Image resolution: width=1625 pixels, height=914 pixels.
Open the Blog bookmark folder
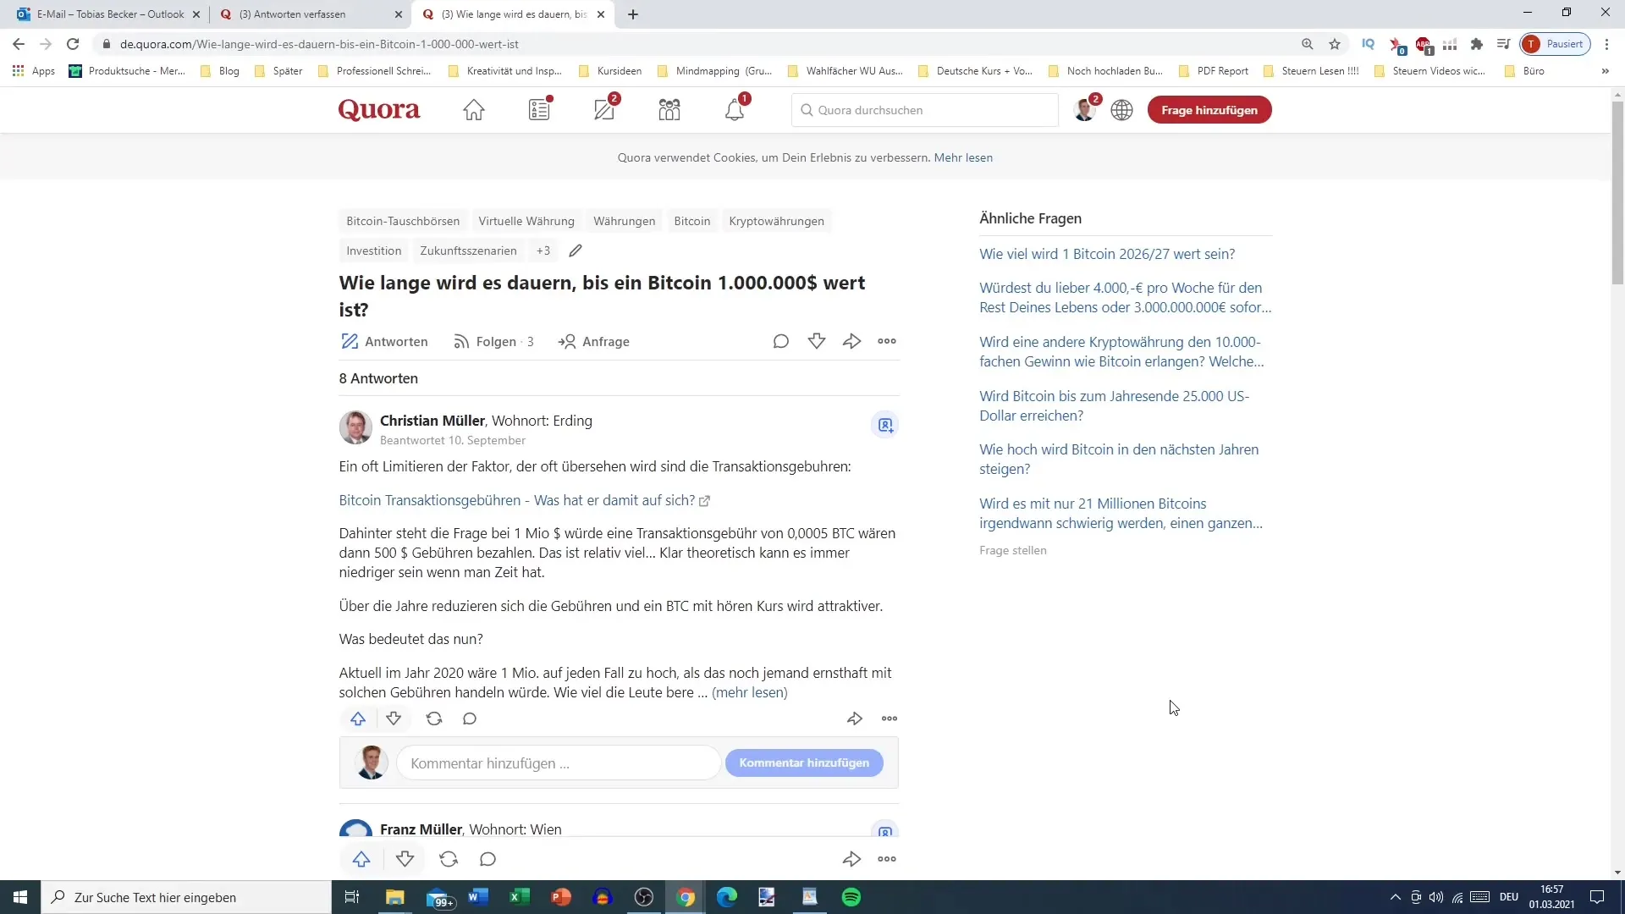pos(220,71)
